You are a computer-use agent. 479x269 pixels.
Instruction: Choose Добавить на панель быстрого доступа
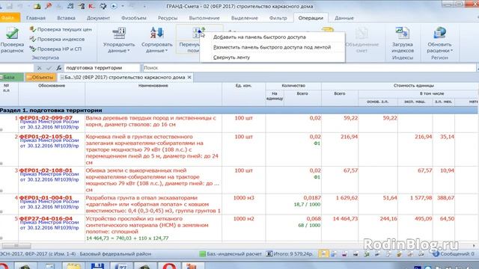[x=260, y=37]
